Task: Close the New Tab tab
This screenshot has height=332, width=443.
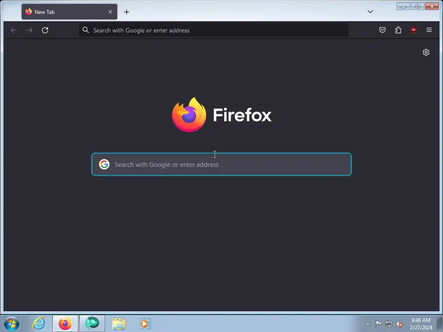Action: pos(110,12)
